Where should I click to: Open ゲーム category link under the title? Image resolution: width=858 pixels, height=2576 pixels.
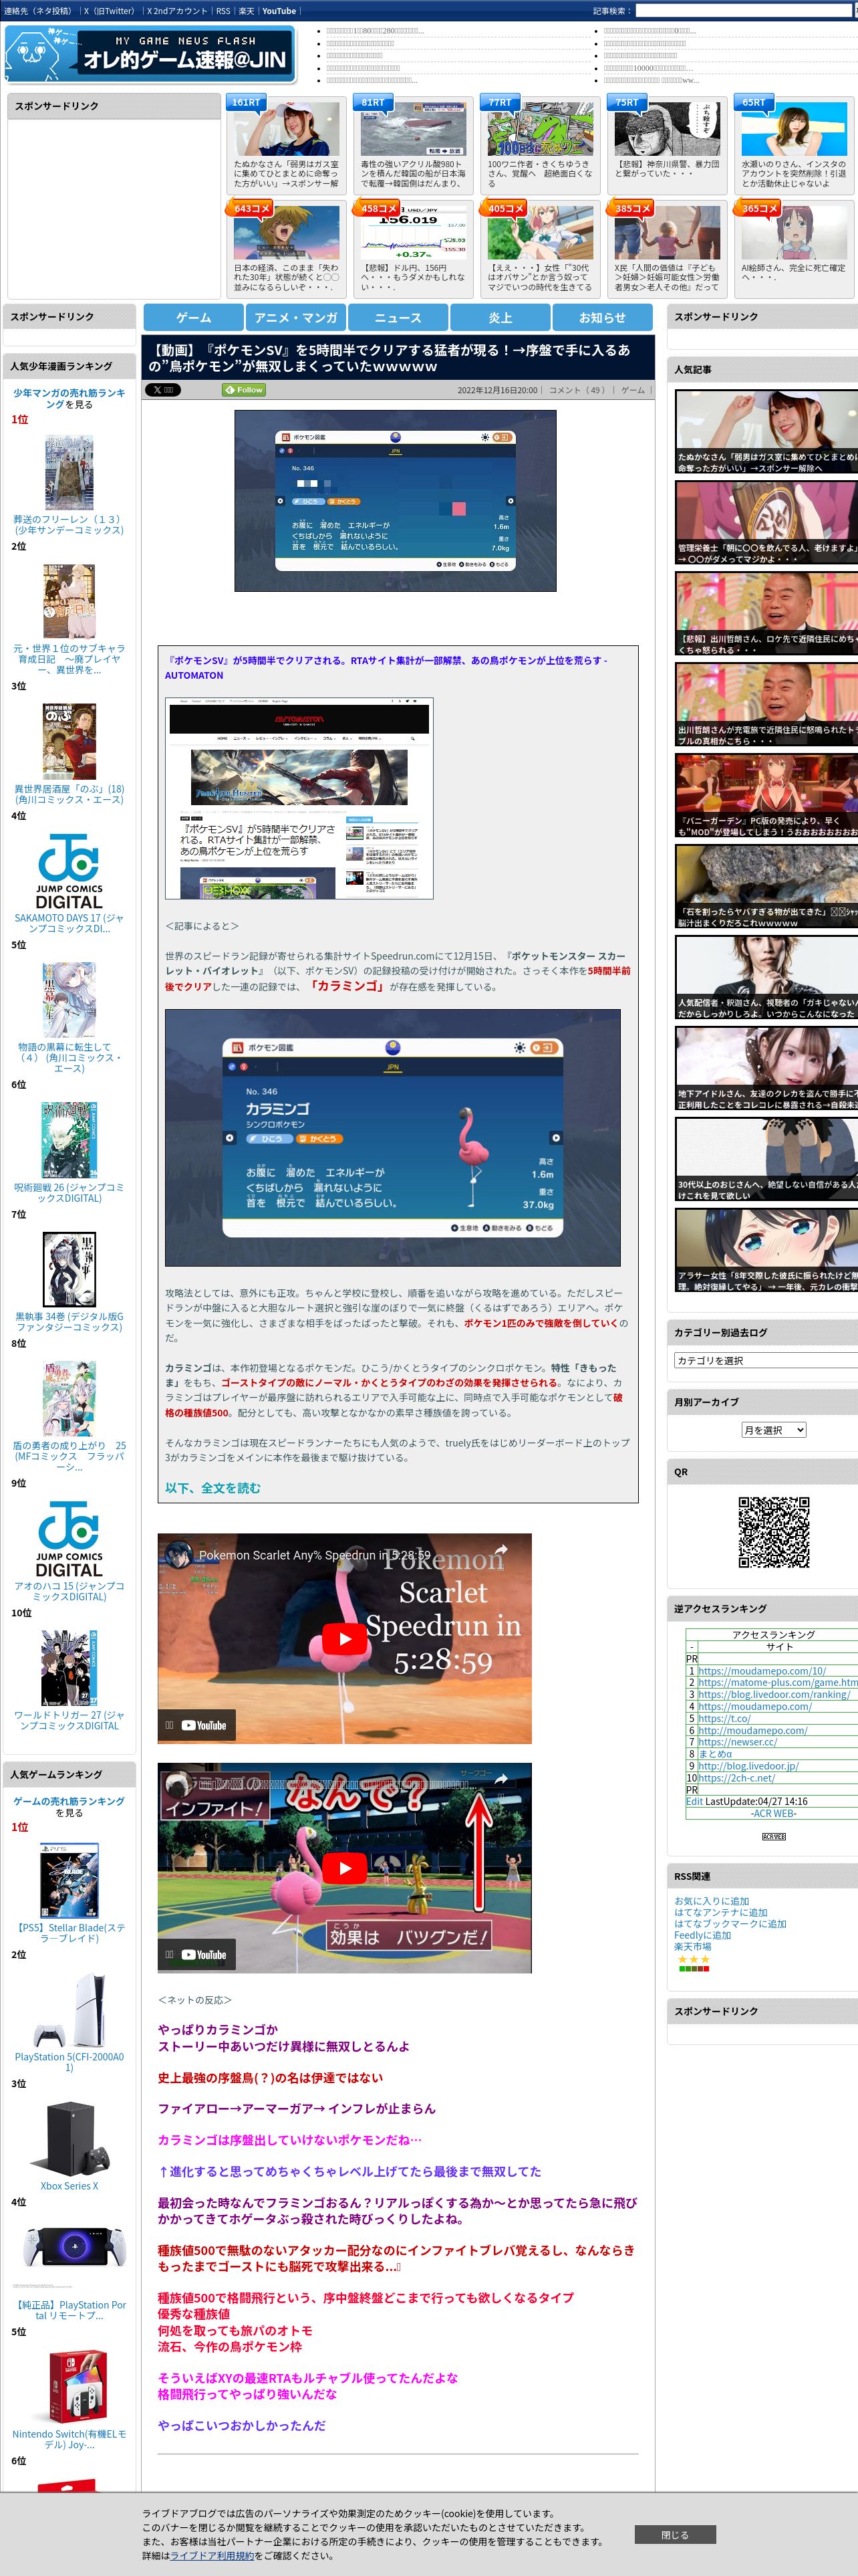pyautogui.click(x=633, y=390)
